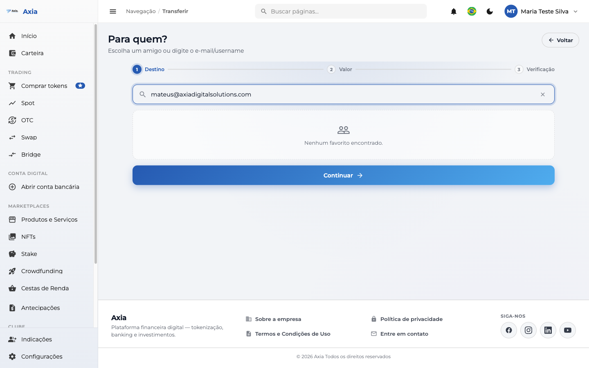The height and width of the screenshot is (368, 589).
Task: Open NFTs gallery icon
Action: tap(12, 237)
